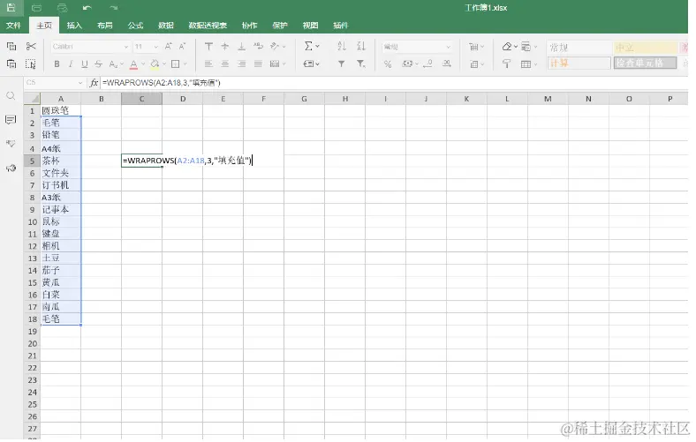Toggle Align Left horizontal alignment
This screenshot has height=442, width=696.
click(x=208, y=64)
